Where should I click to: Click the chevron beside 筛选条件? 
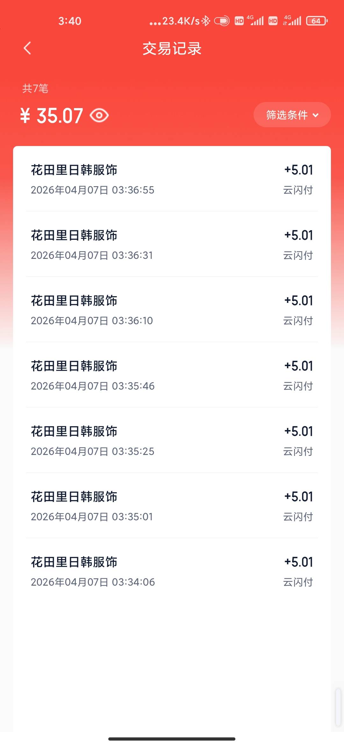[316, 115]
